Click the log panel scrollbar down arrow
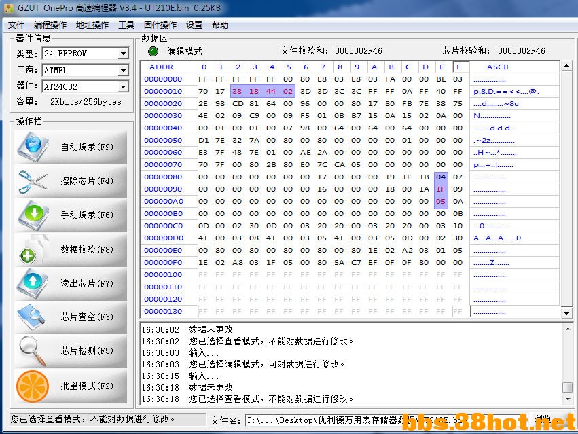The width and height of the screenshot is (578, 434). click(x=568, y=399)
